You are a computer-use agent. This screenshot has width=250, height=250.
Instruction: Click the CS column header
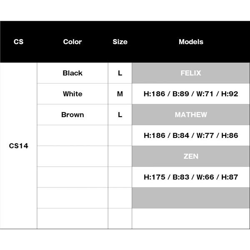[18, 42]
